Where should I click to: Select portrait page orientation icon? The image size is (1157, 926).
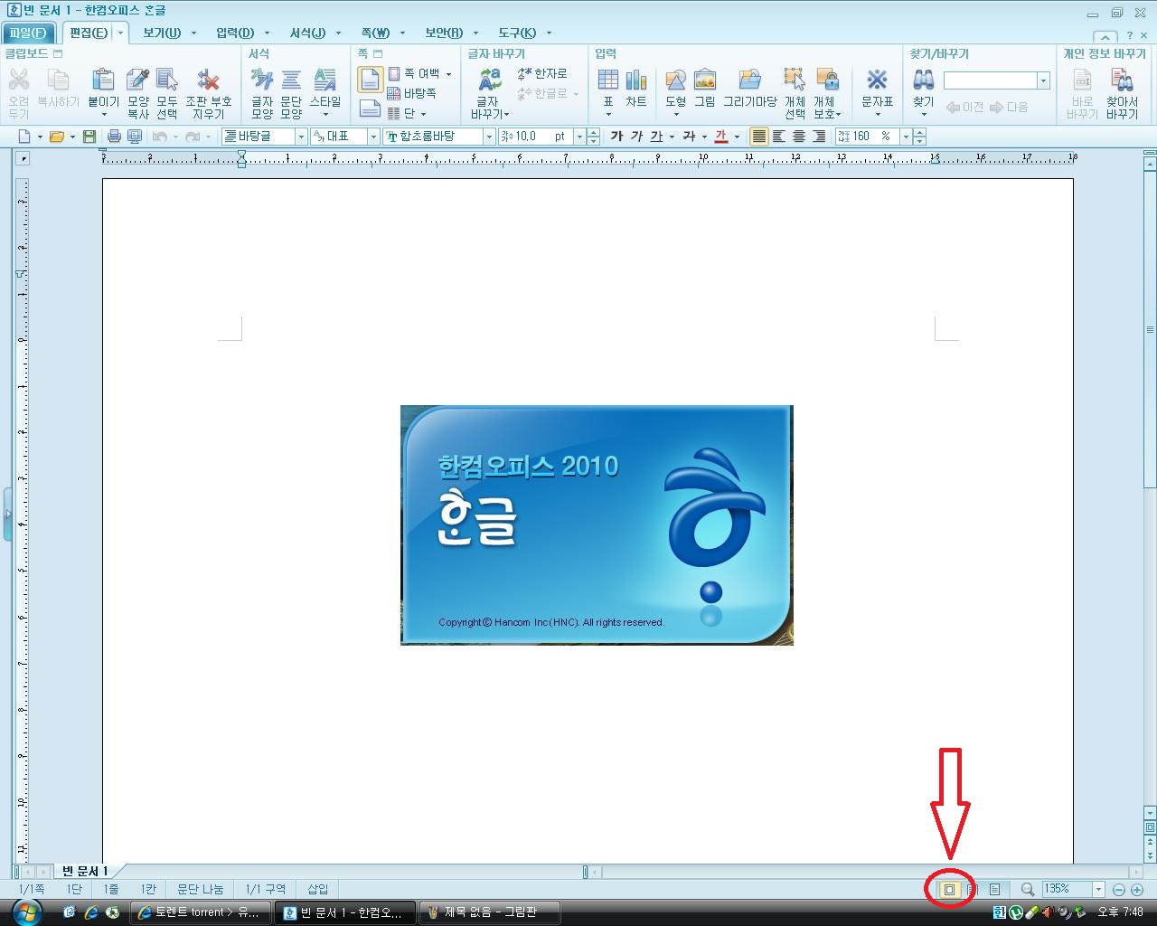click(371, 80)
